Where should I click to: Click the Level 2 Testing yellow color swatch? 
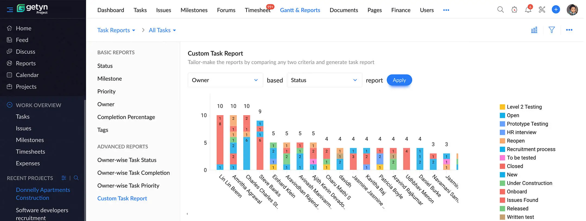pyautogui.click(x=502, y=107)
